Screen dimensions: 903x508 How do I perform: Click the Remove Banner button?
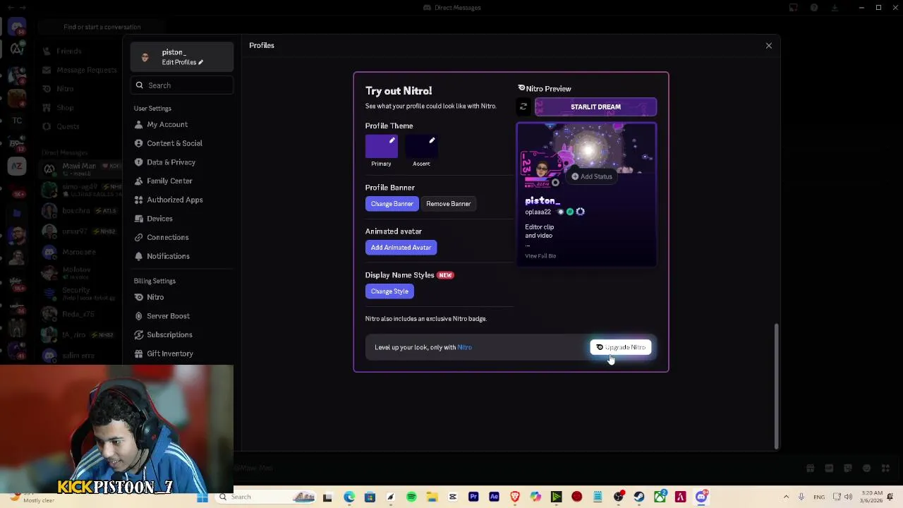click(449, 204)
